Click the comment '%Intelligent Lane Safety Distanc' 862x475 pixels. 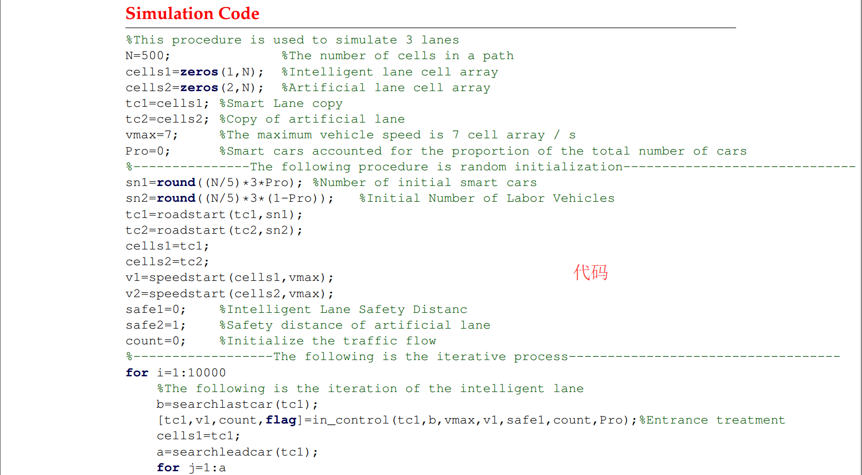coord(343,310)
